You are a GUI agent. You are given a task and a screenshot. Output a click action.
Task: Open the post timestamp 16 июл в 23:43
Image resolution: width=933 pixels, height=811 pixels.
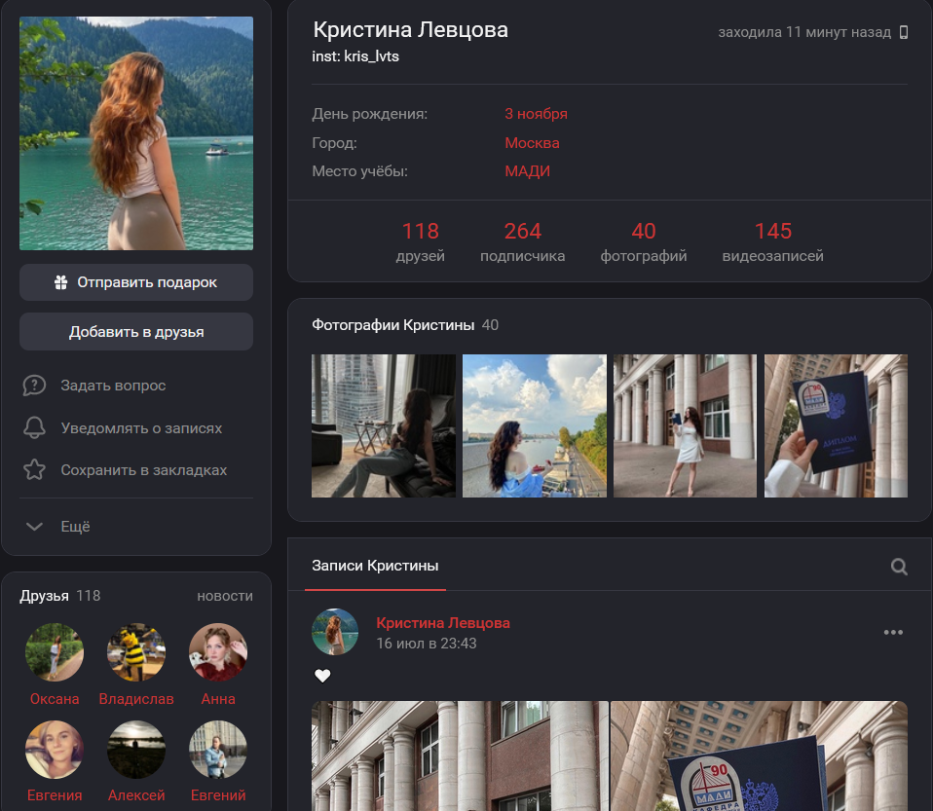click(x=426, y=644)
